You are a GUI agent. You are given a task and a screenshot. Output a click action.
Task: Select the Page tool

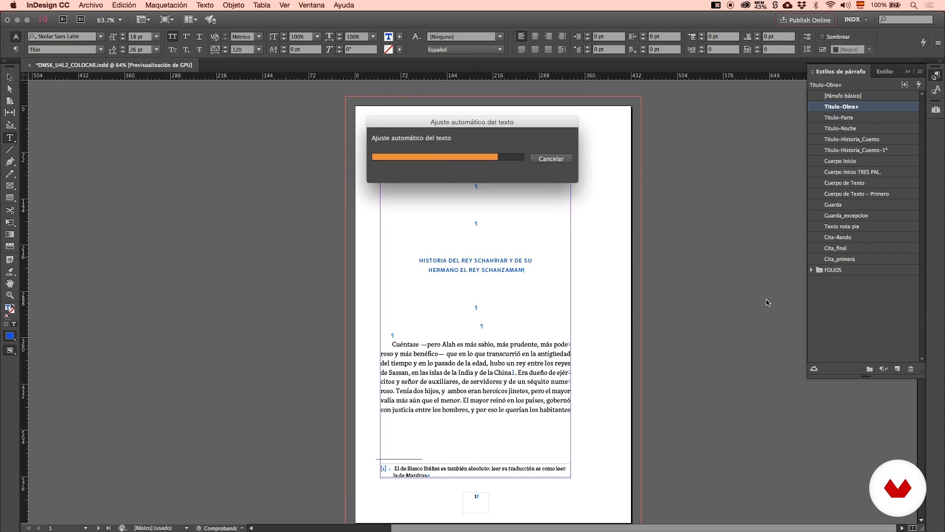[9, 100]
